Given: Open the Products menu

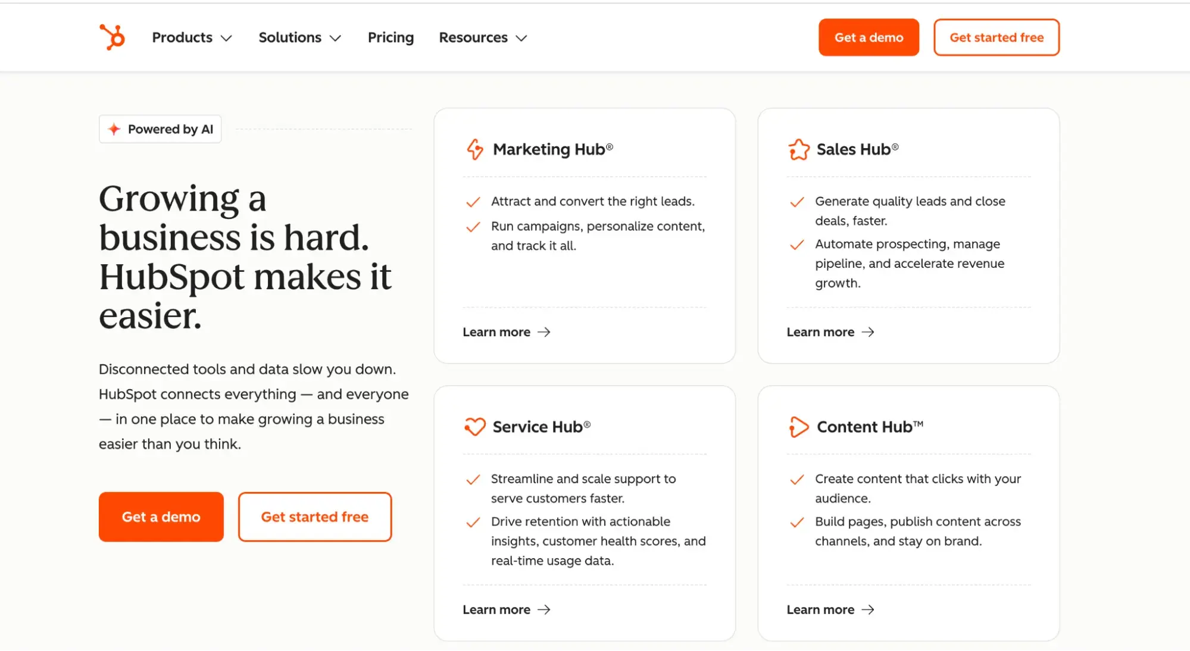Looking at the screenshot, I should click(x=192, y=37).
